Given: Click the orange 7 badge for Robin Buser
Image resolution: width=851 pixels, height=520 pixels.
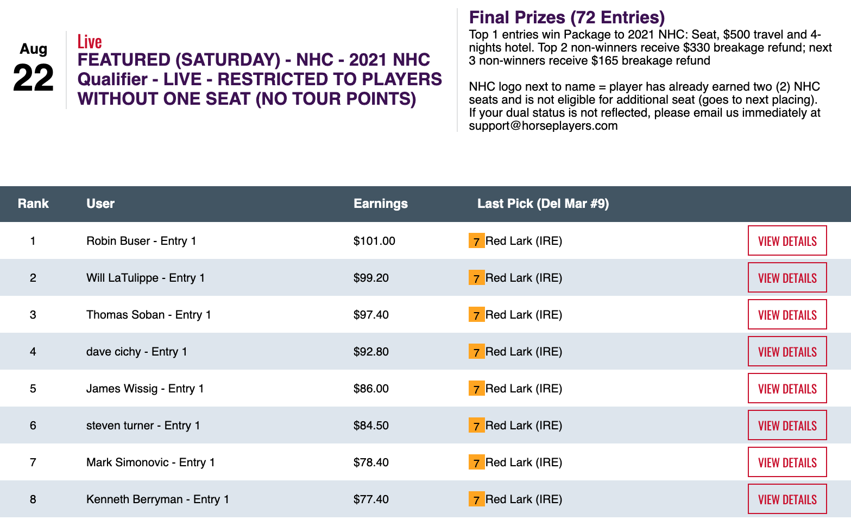Looking at the screenshot, I should coord(476,241).
